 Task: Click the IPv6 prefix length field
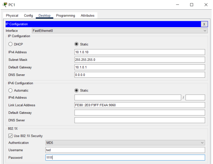pos(195,98)
